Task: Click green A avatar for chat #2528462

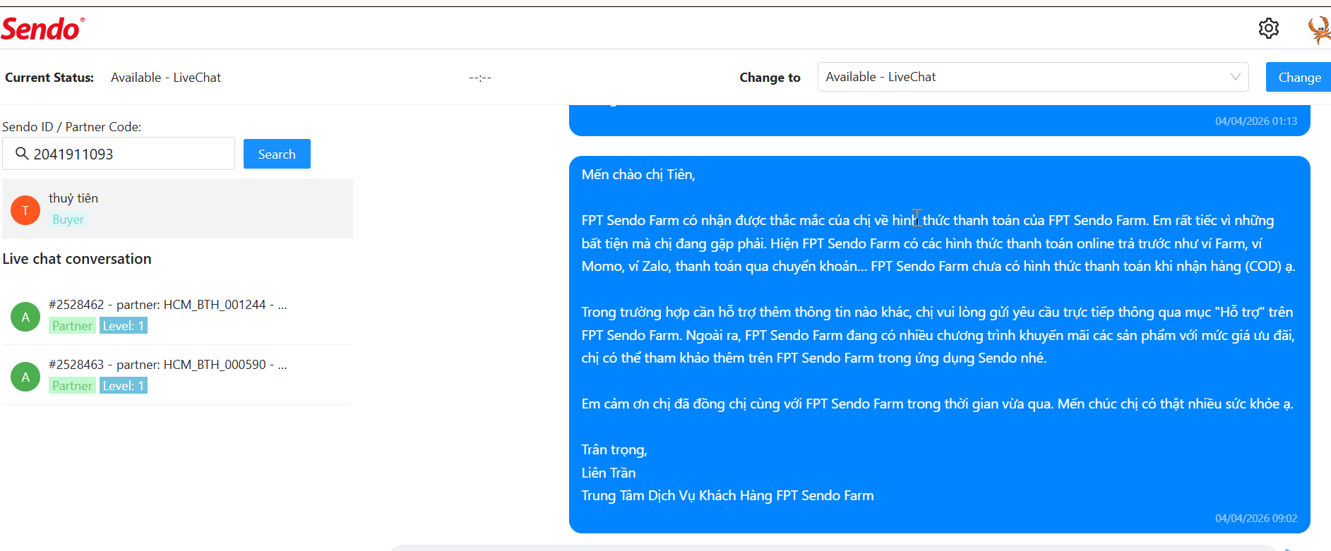Action: pos(25,317)
